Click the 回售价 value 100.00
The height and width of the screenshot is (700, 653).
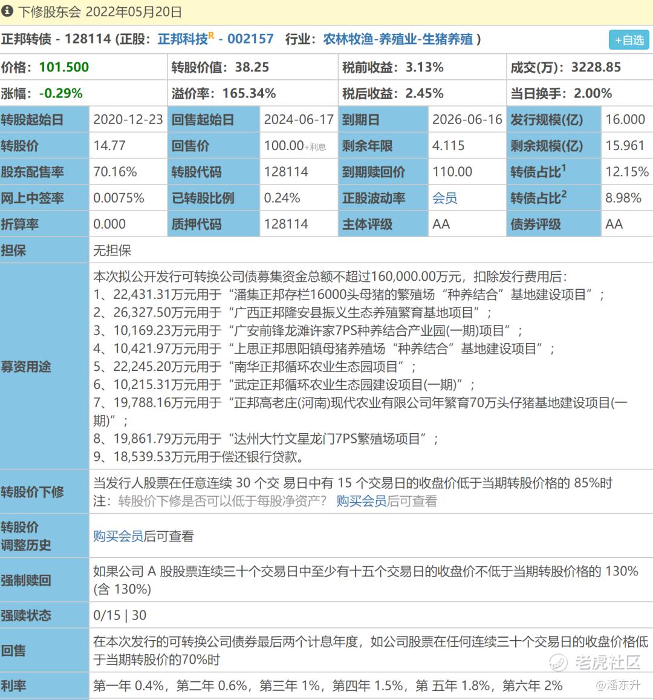click(284, 146)
